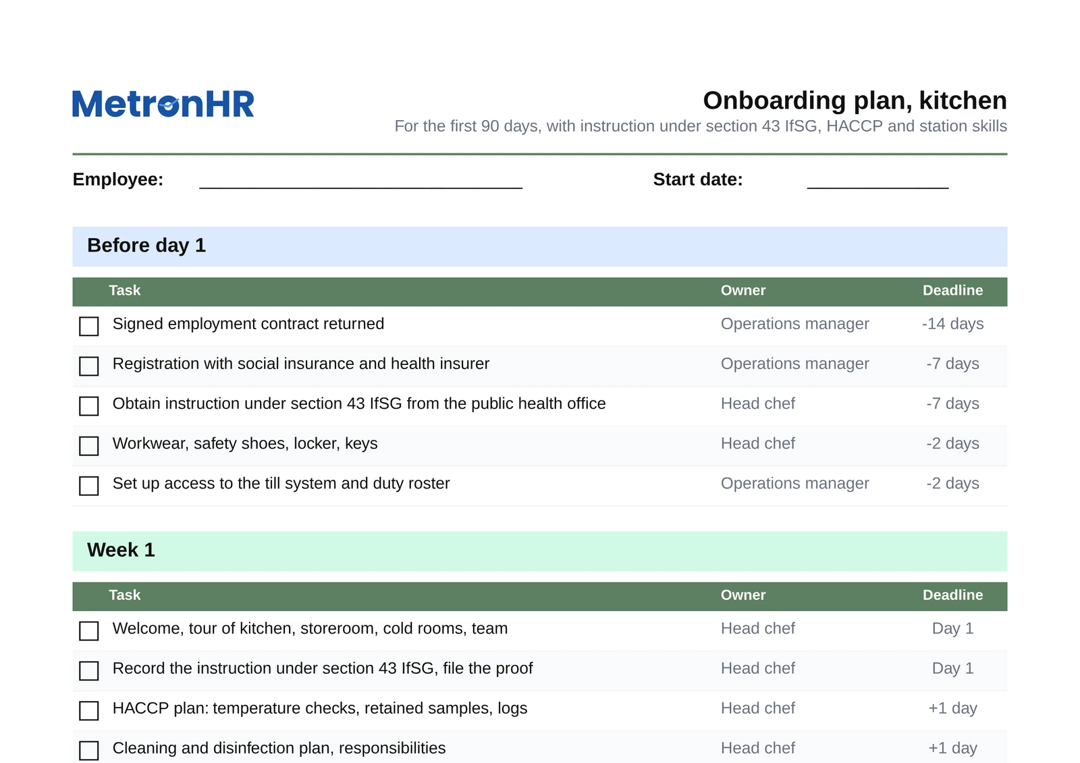Click Owner header in Week 1 table
Screen dimensions: 1080x763
click(743, 596)
